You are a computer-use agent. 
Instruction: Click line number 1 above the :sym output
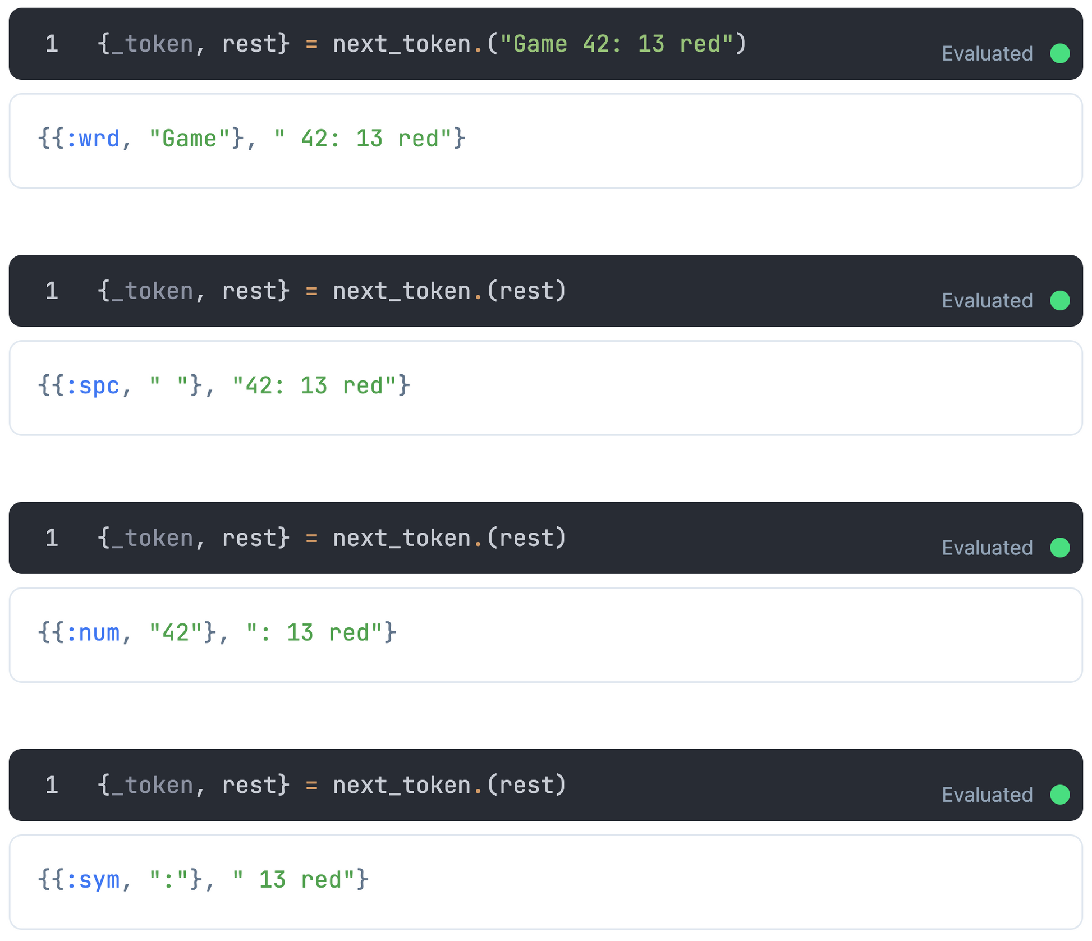tap(52, 784)
